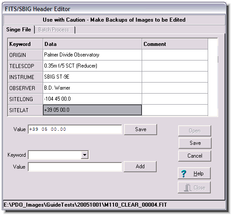
Task: Click the Save button below Open
Action: pyautogui.click(x=195, y=143)
